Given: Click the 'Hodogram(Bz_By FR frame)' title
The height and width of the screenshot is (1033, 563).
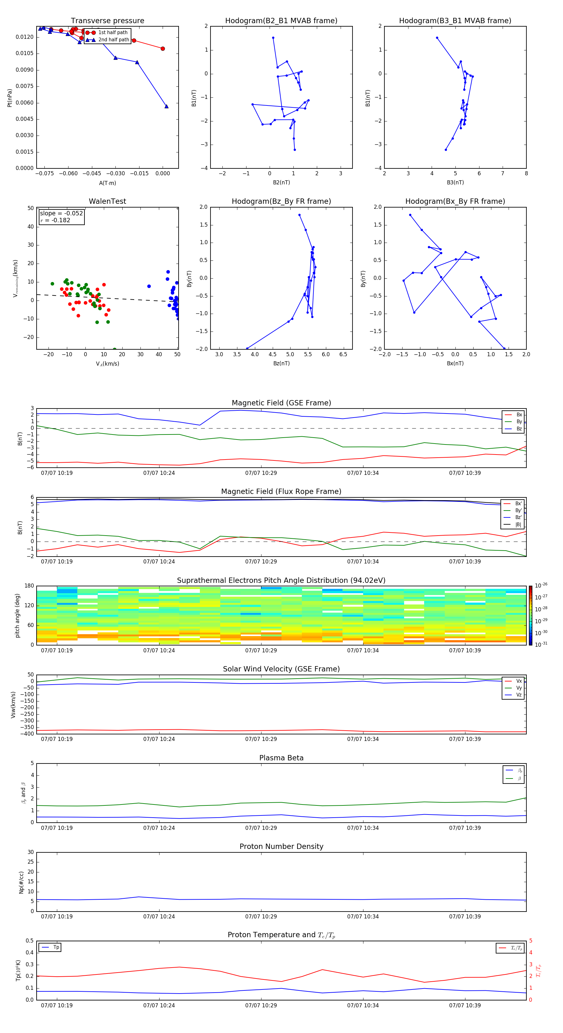Looking at the screenshot, I should click(x=281, y=201).
